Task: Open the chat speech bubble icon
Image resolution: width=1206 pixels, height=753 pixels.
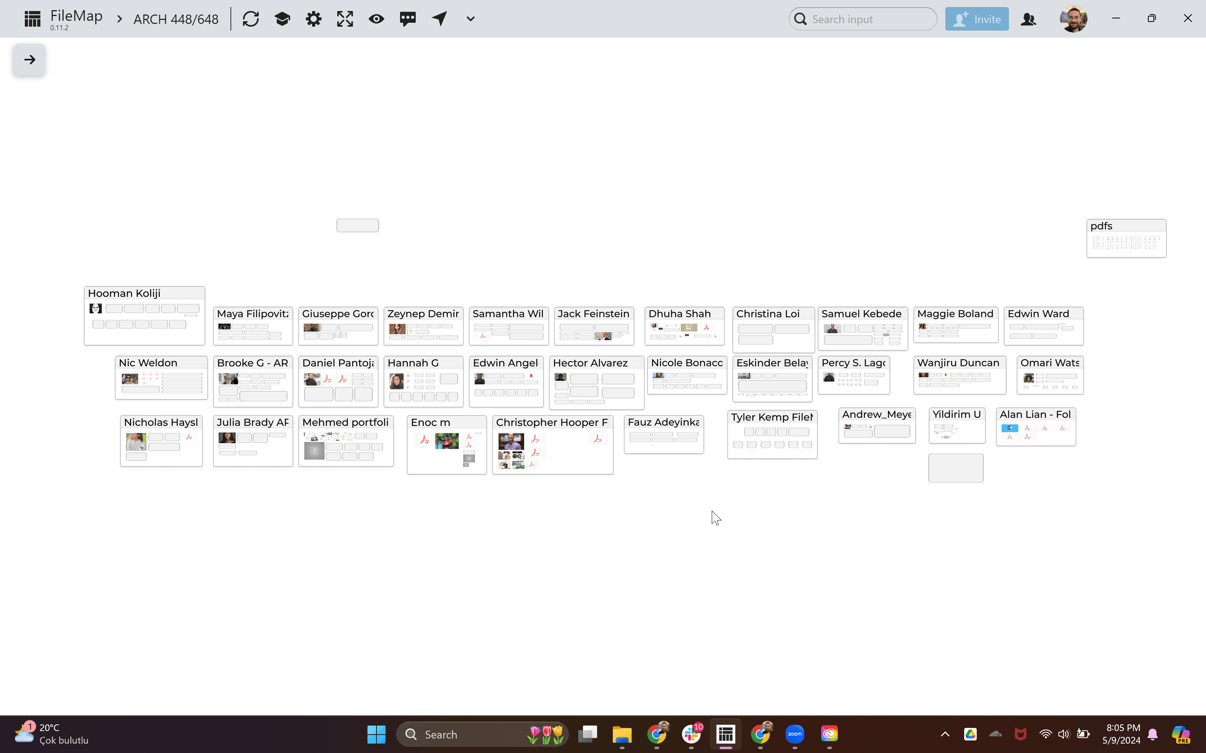Action: point(407,19)
